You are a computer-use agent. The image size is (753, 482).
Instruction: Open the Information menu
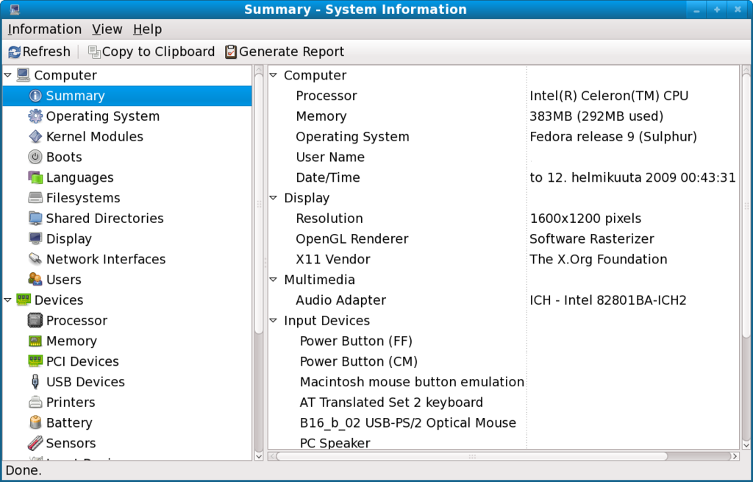pos(44,29)
